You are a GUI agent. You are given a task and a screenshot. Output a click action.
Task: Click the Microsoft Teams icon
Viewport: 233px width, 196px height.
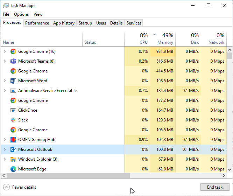coord(13,61)
